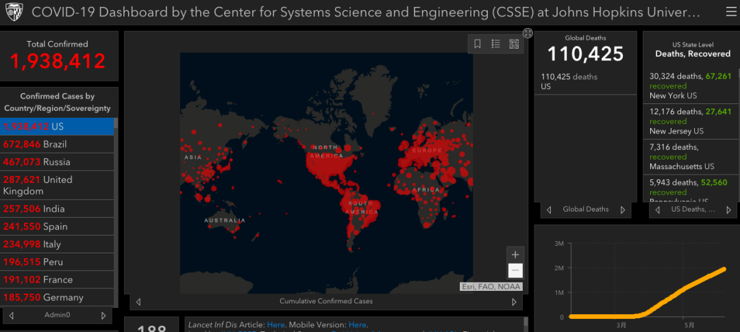Click the Africa label on map
Image resolution: width=740 pixels, height=332 pixels.
425,190
